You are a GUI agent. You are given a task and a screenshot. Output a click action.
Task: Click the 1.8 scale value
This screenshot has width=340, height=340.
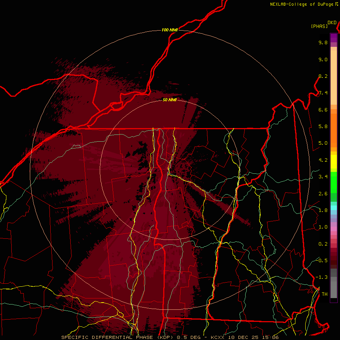click(323, 210)
